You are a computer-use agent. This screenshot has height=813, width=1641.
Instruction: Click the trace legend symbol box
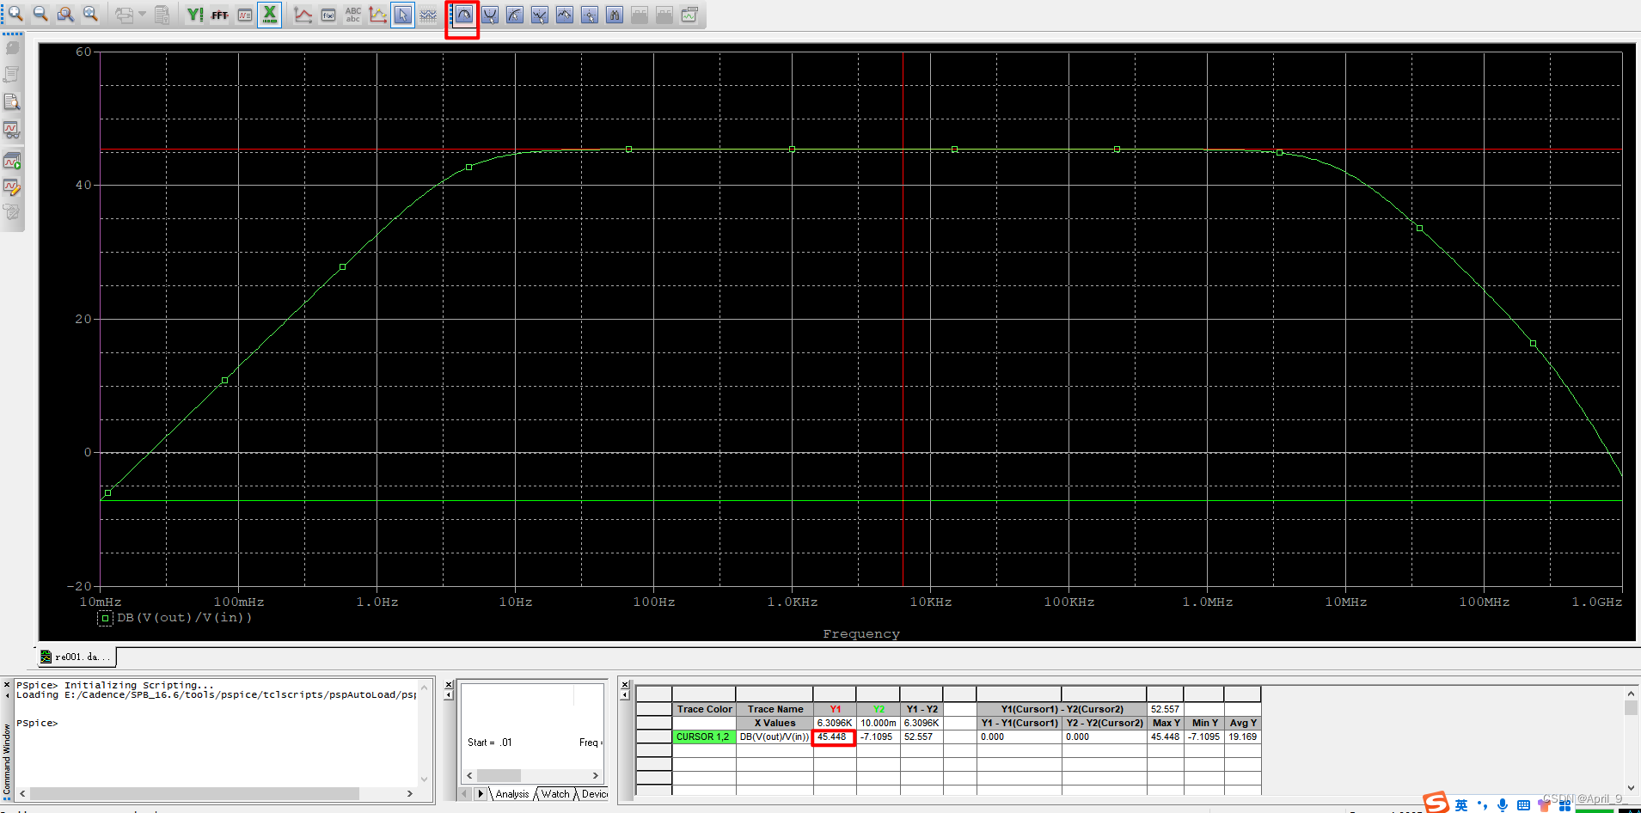point(105,618)
